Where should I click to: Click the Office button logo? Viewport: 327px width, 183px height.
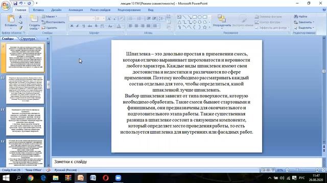pos(6,6)
